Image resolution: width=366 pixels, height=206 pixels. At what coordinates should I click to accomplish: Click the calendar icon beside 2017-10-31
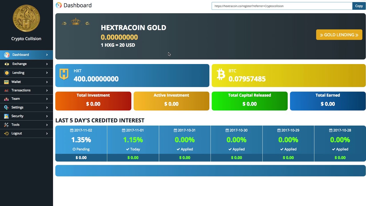(x=175, y=130)
